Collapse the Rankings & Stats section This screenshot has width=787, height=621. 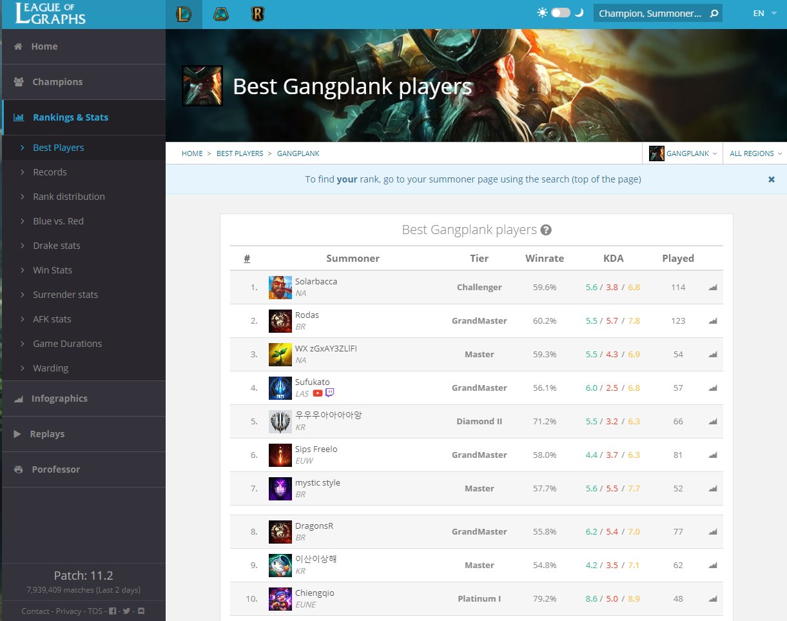point(83,117)
